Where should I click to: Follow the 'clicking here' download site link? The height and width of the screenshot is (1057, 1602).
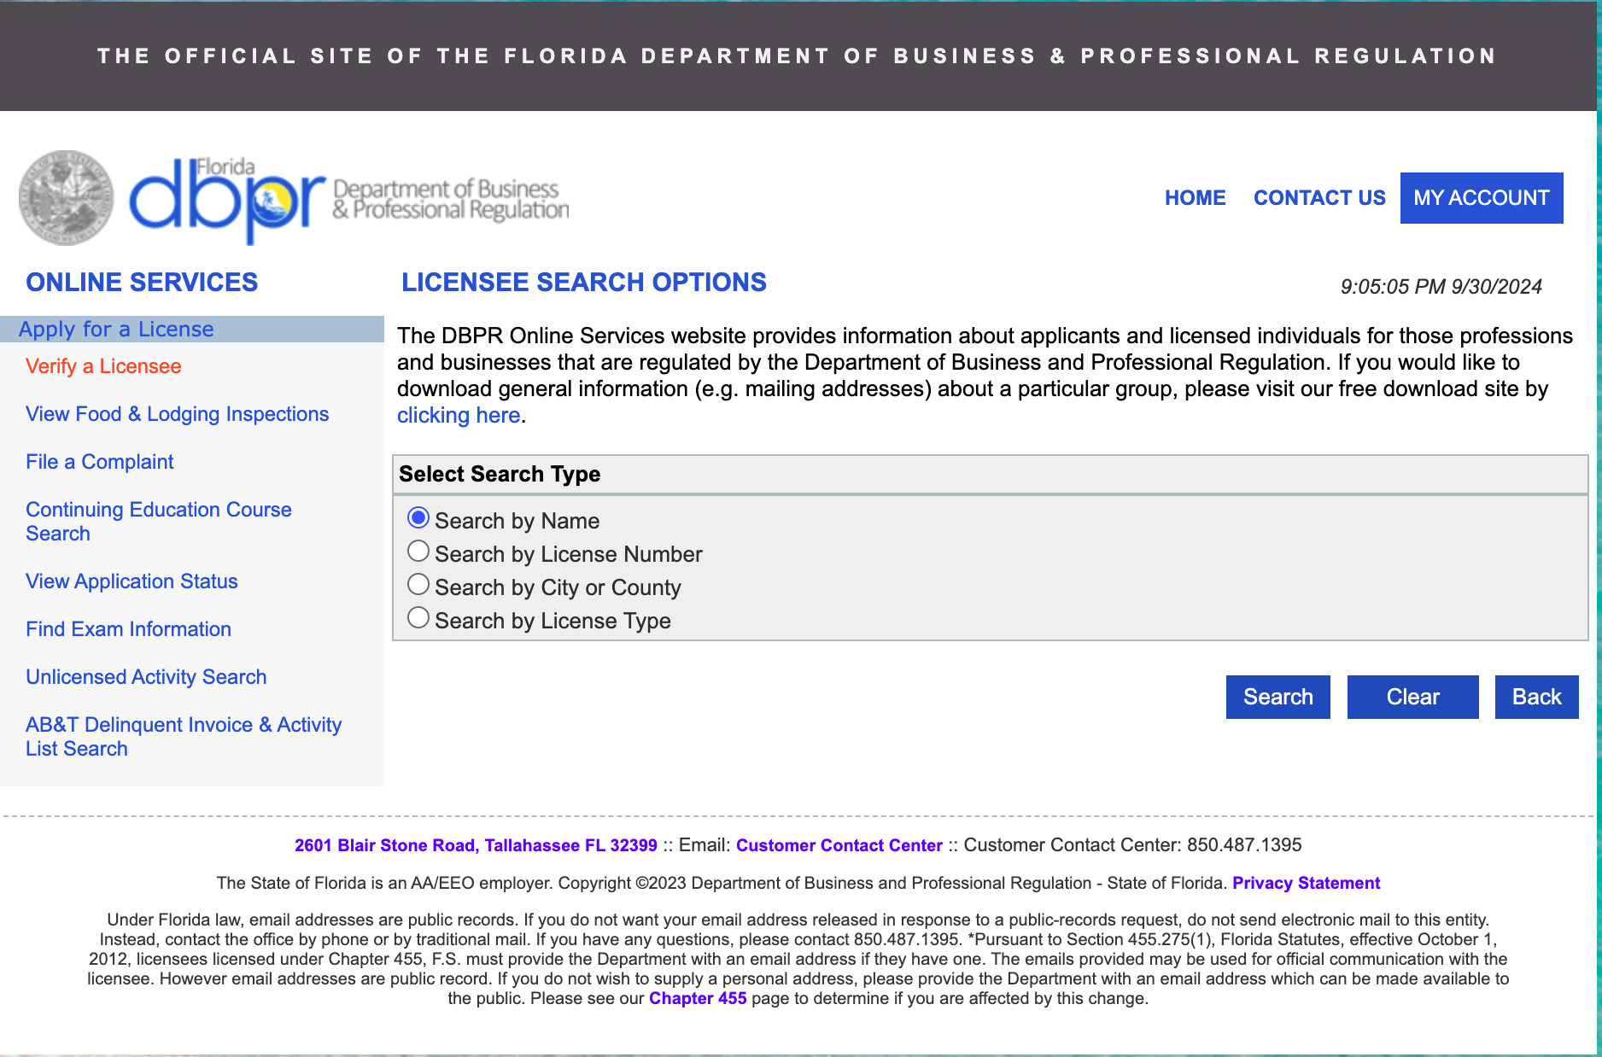coord(459,416)
